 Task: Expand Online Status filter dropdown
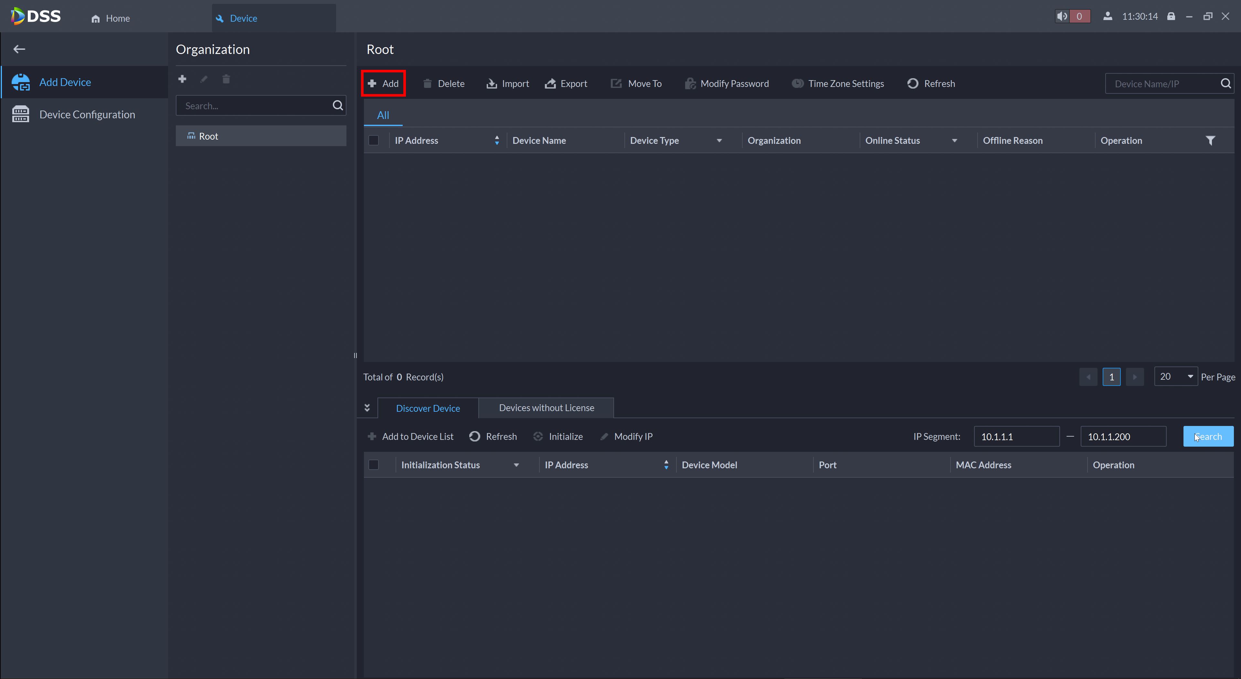click(x=954, y=141)
